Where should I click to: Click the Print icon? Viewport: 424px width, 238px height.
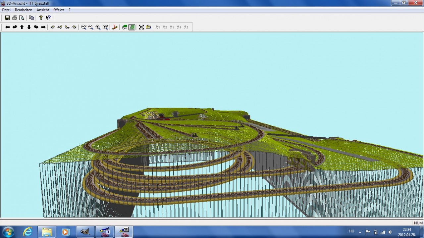[x=15, y=18]
